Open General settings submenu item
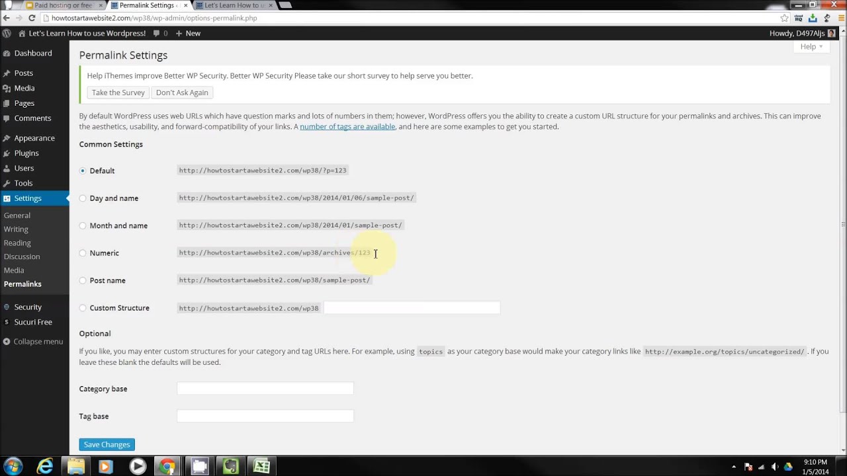Image resolution: width=847 pixels, height=476 pixels. point(17,216)
